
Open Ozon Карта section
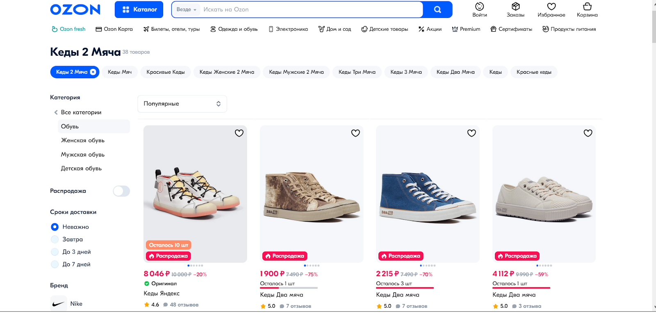tap(114, 29)
